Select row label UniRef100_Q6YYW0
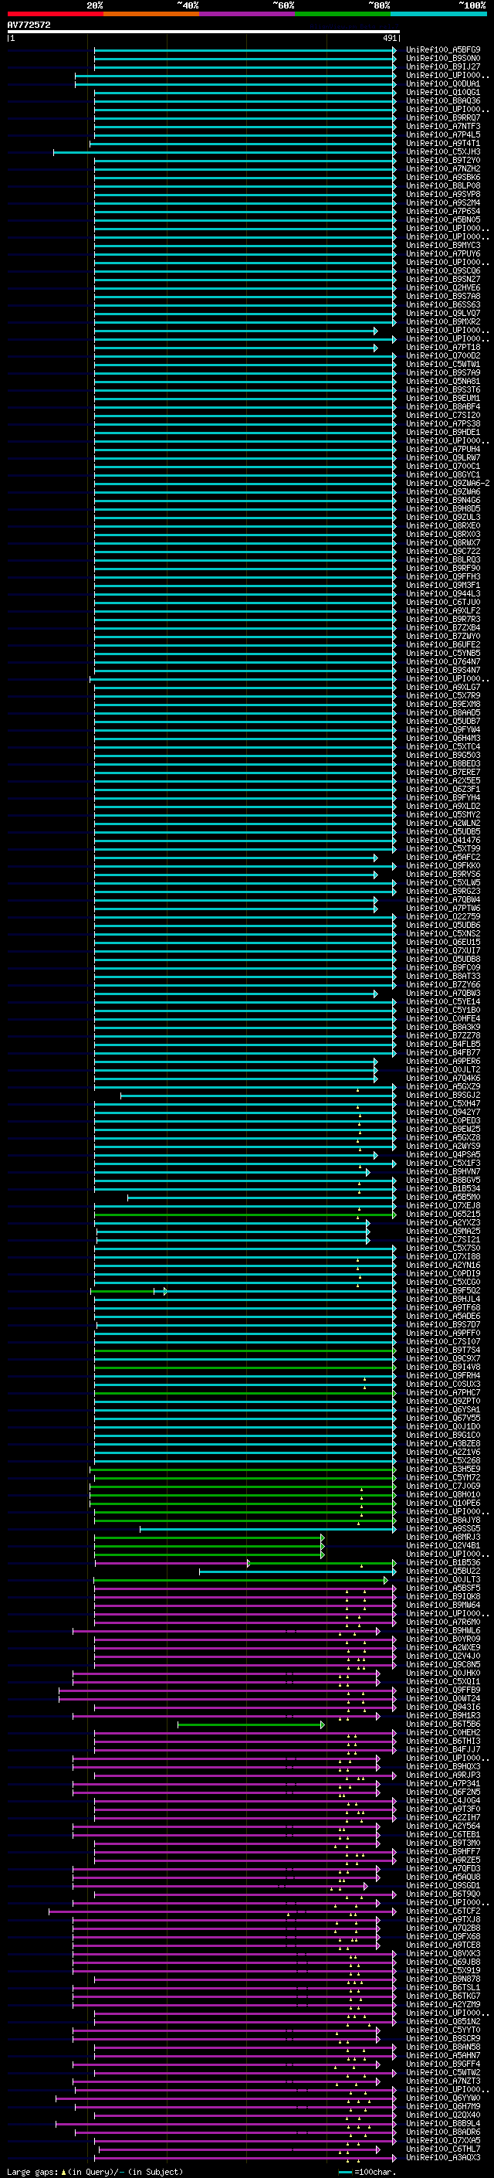The width and height of the screenshot is (494, 2178). pos(443,2098)
